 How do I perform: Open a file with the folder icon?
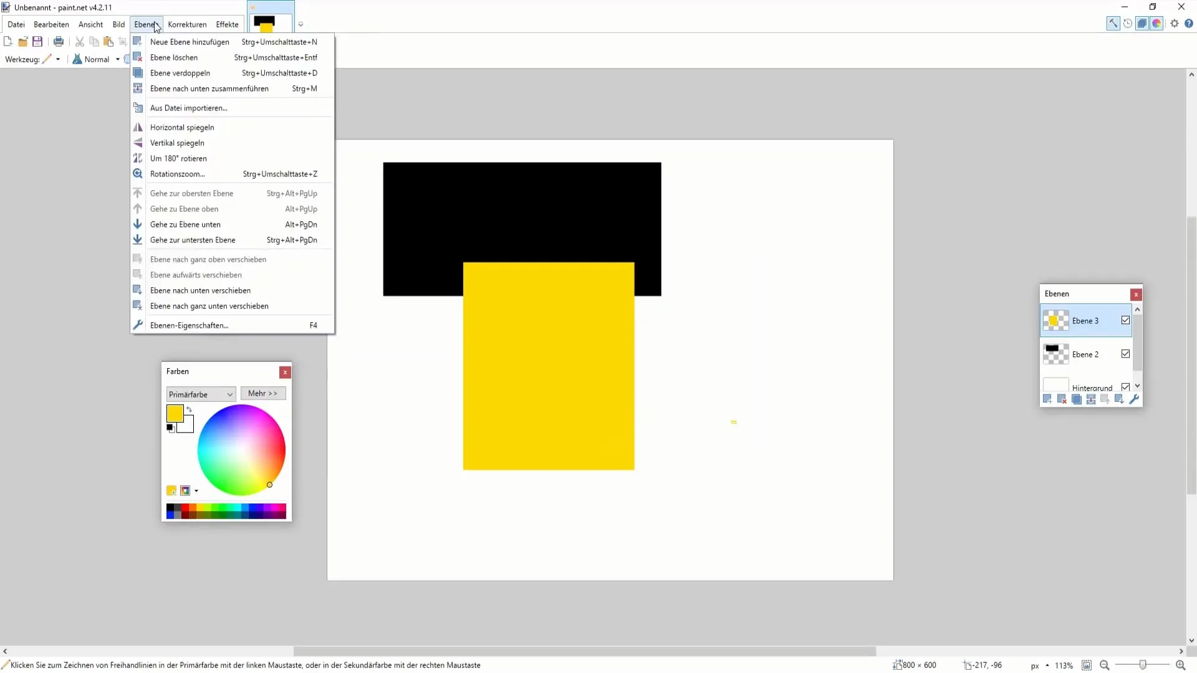[x=22, y=42]
